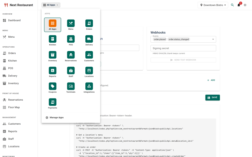Open Kitchen in the sidebar
252x157 pixels.
click(x=19, y=61)
